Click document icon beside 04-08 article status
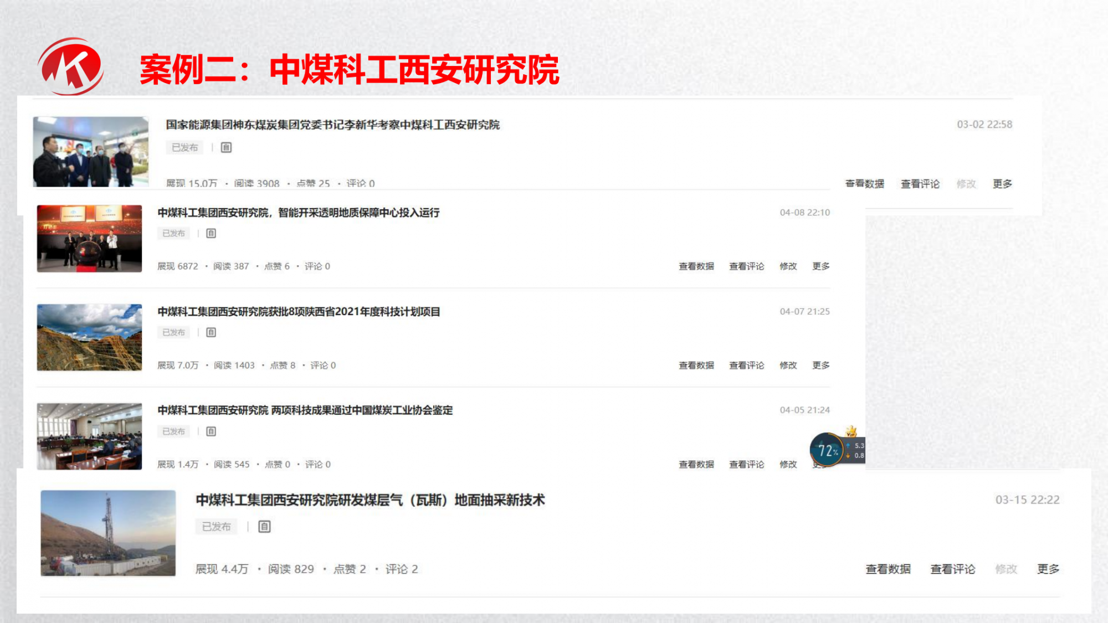1108x623 pixels. pos(211,233)
